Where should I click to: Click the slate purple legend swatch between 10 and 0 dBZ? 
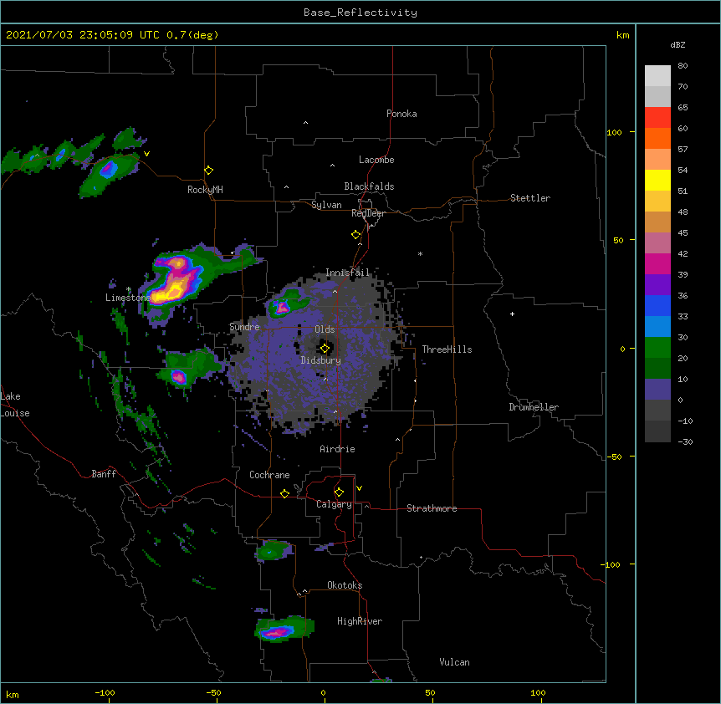657,390
